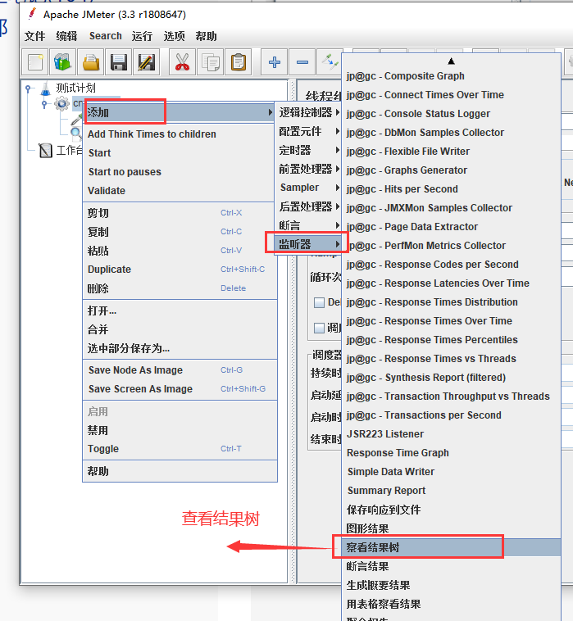Choose Validate in the context menu
Viewport: 573px width, 621px height.
point(180,191)
